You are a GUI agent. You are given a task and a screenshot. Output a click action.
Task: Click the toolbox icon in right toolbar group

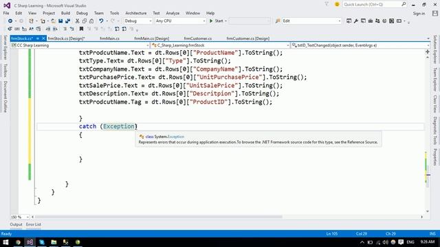[x=371, y=21]
